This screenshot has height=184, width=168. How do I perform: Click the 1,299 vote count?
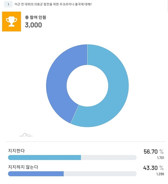pos(160,174)
